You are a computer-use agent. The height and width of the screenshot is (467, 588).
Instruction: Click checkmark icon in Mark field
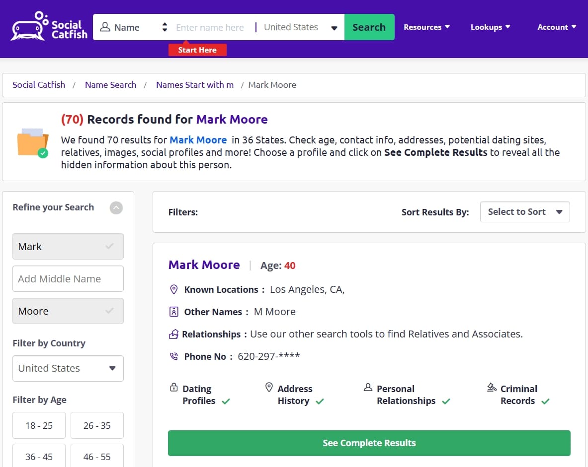pyautogui.click(x=109, y=246)
